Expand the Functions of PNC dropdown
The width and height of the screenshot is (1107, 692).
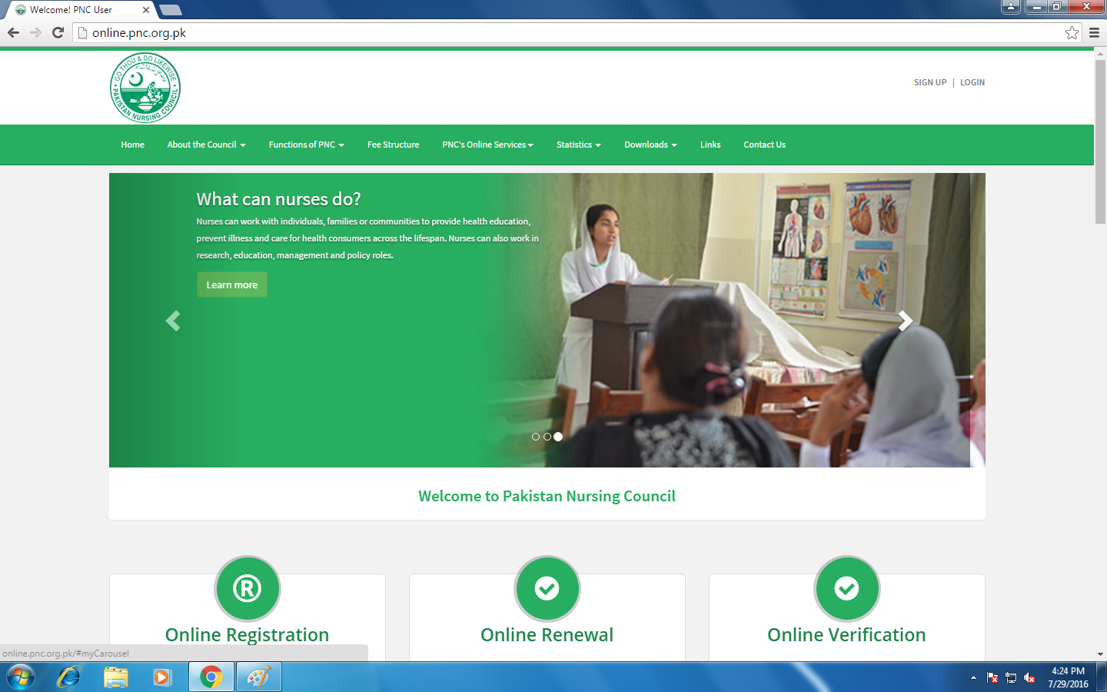306,145
